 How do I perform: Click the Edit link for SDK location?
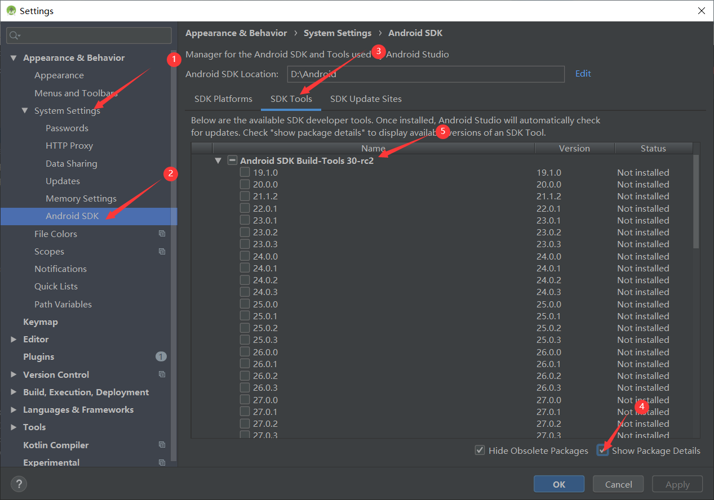583,74
